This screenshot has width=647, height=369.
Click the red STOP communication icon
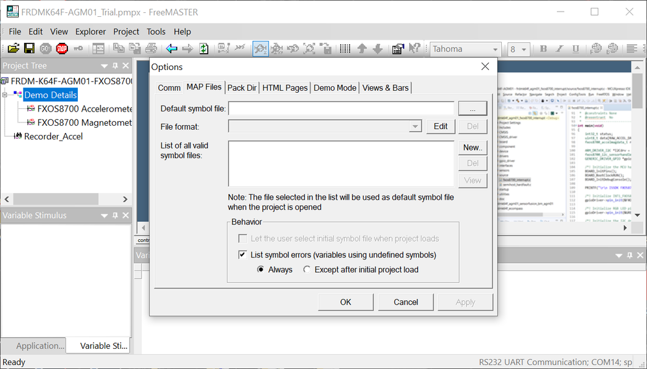tap(62, 49)
